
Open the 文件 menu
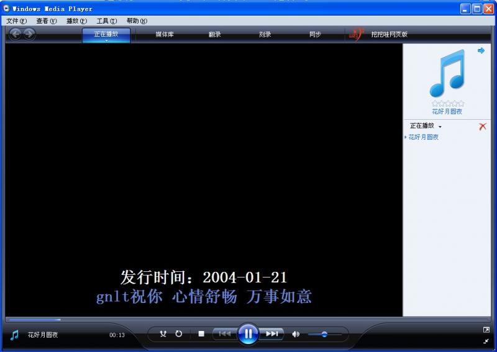point(16,20)
